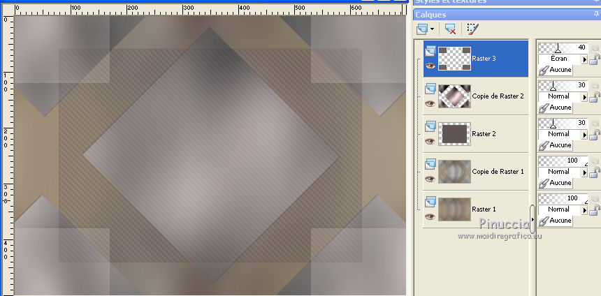Click the Copie de Raster 2 layer type icon
Image resolution: width=601 pixels, height=296 pixels.
pos(430,89)
